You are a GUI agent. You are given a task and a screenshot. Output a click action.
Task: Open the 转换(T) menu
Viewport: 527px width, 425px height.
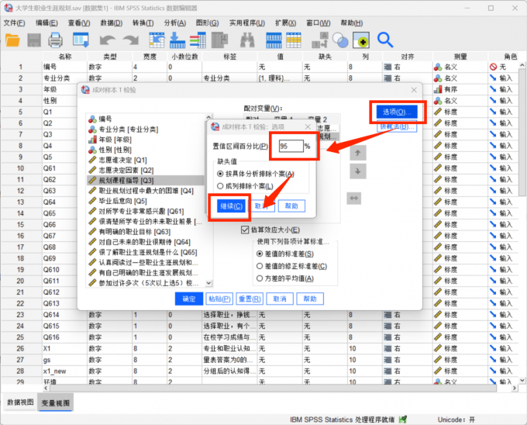[x=143, y=22]
